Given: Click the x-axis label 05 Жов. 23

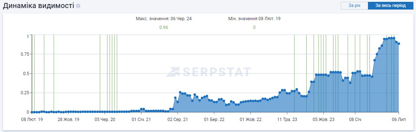Looking at the screenshot, I should tap(324, 120).
